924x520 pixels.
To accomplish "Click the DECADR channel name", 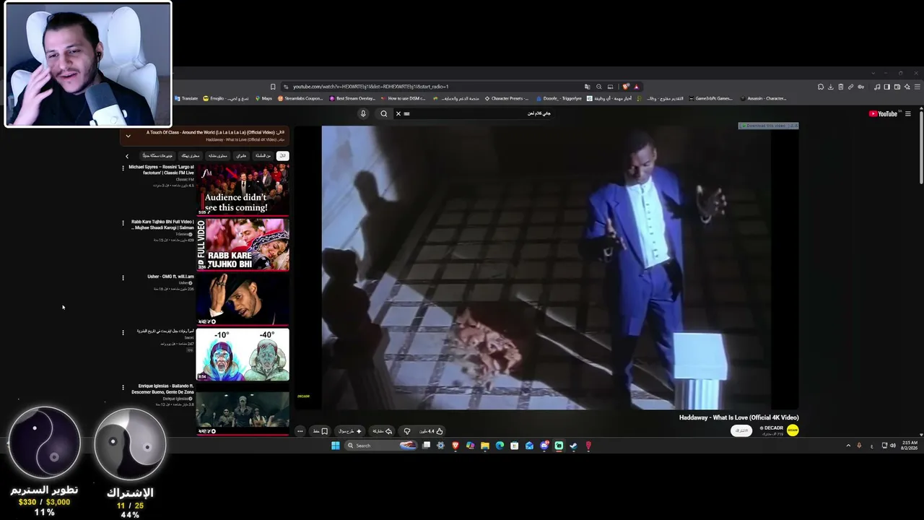I will coord(772,428).
